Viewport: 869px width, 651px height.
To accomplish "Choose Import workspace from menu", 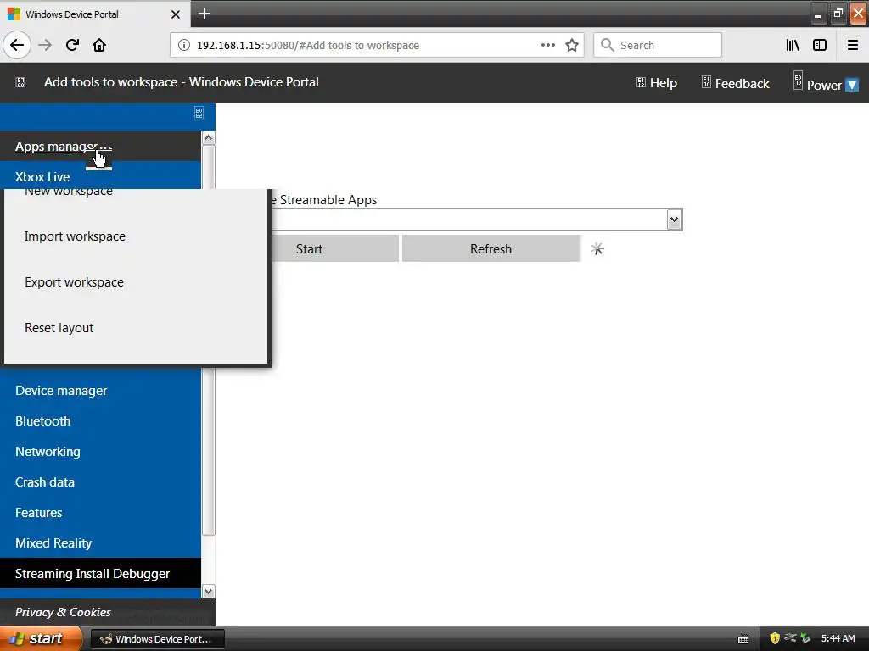I will [x=75, y=236].
